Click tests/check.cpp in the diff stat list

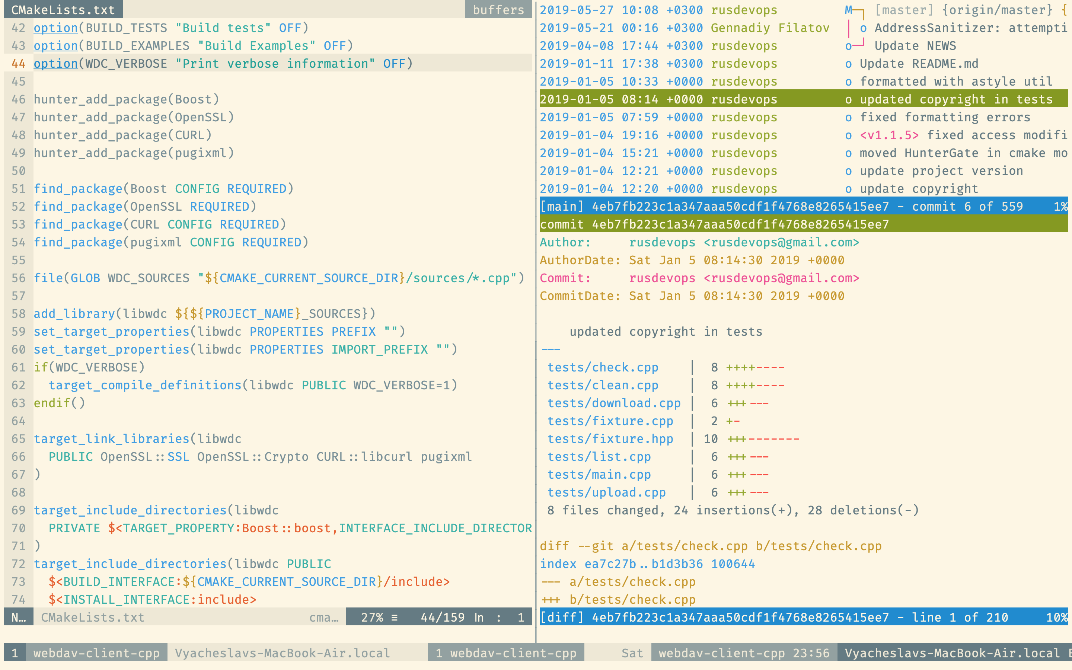[603, 367]
